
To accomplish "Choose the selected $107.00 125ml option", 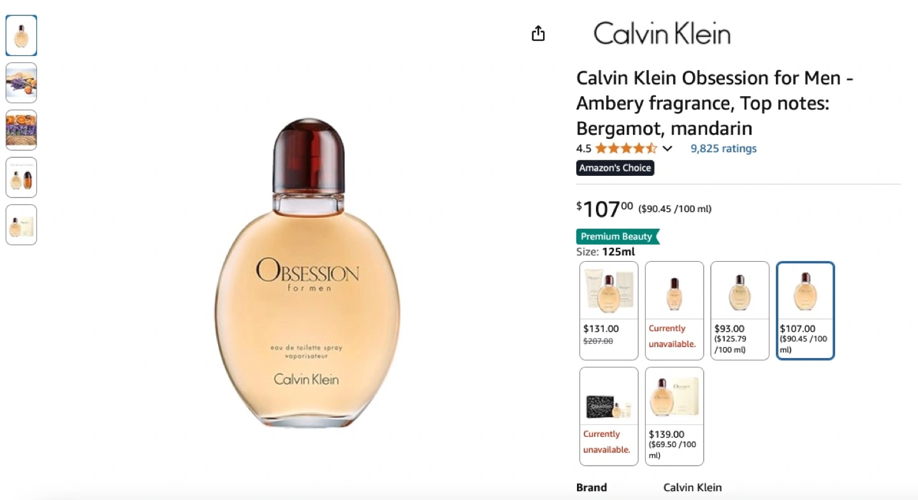I will 805,311.
